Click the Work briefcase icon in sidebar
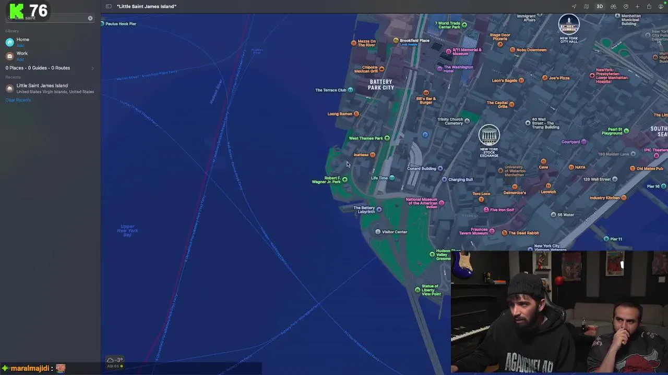This screenshot has height=375, width=668. pyautogui.click(x=9, y=56)
